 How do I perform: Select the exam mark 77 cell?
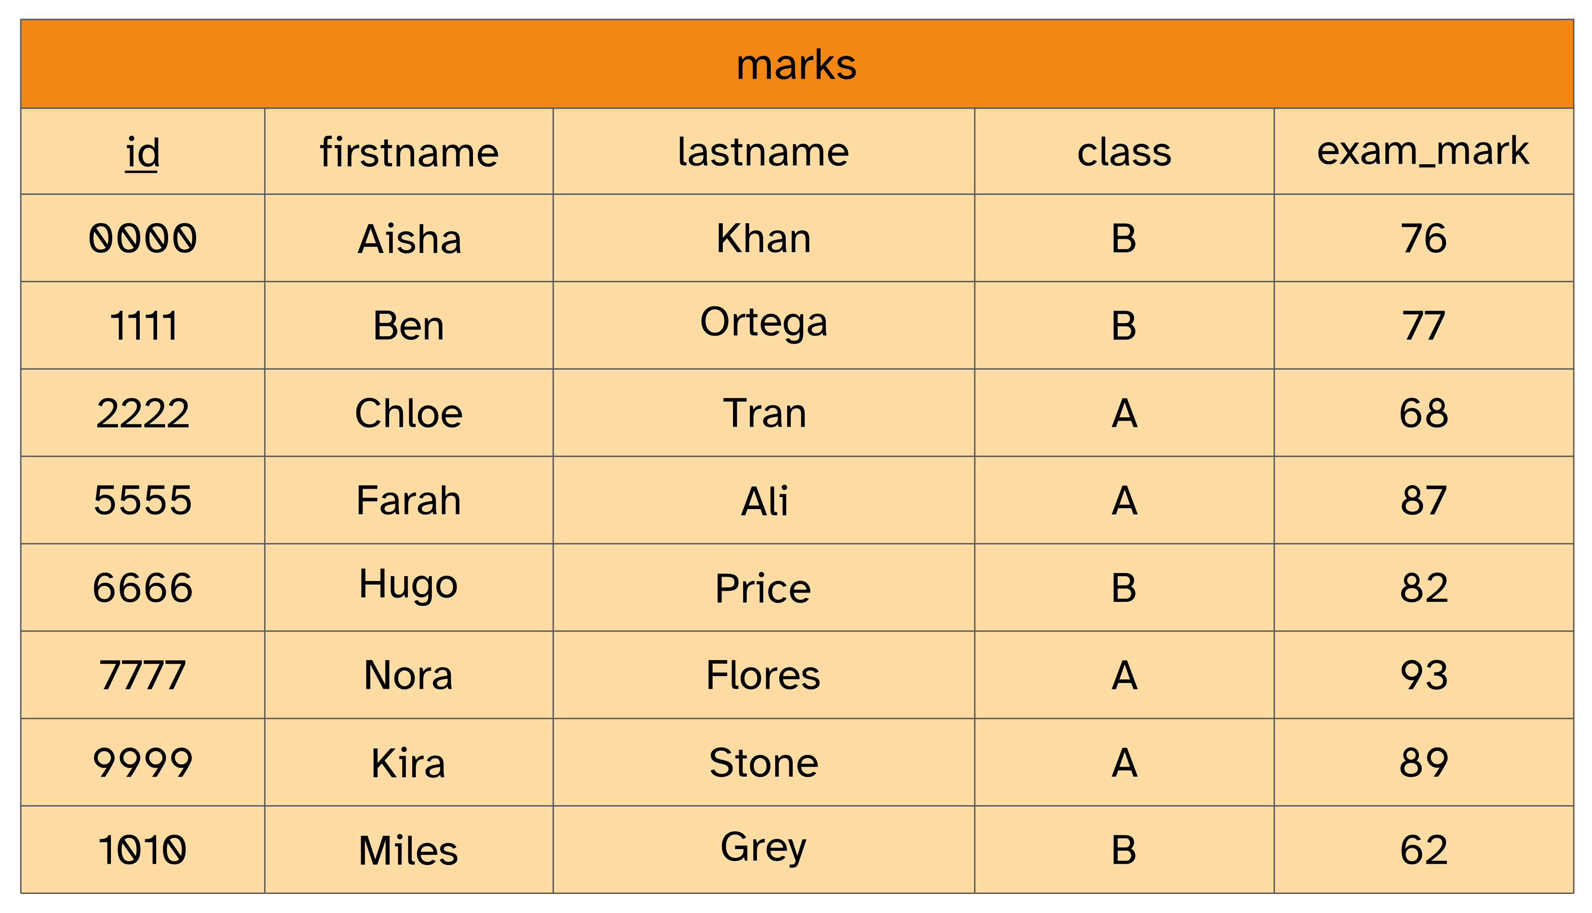1423,326
